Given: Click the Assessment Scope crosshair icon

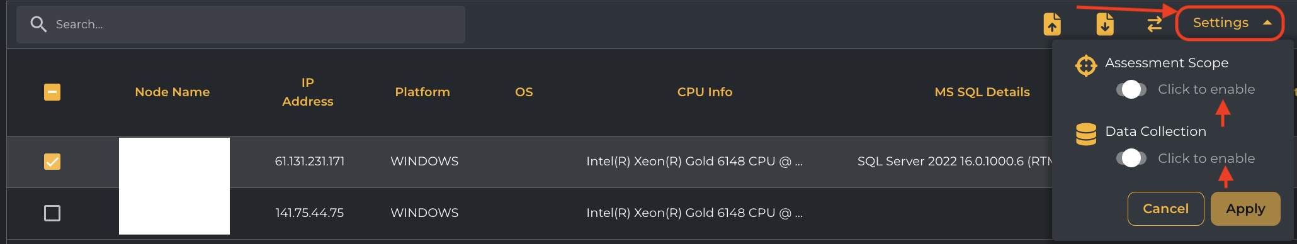Looking at the screenshot, I should point(1086,65).
